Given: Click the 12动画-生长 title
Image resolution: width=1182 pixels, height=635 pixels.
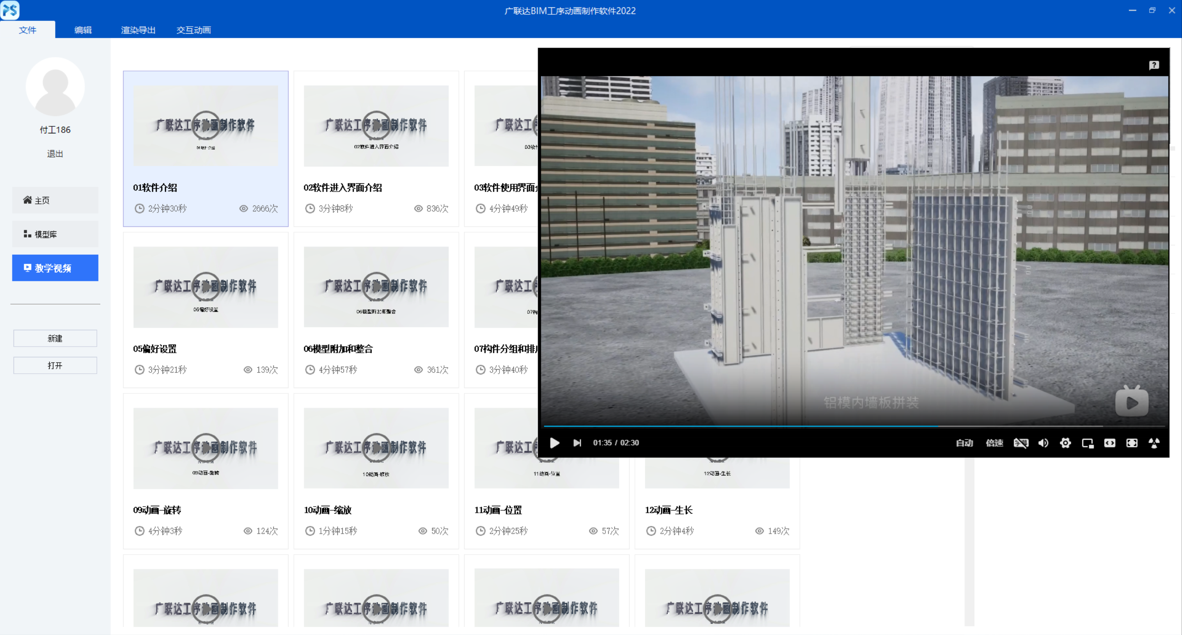Looking at the screenshot, I should pos(669,510).
